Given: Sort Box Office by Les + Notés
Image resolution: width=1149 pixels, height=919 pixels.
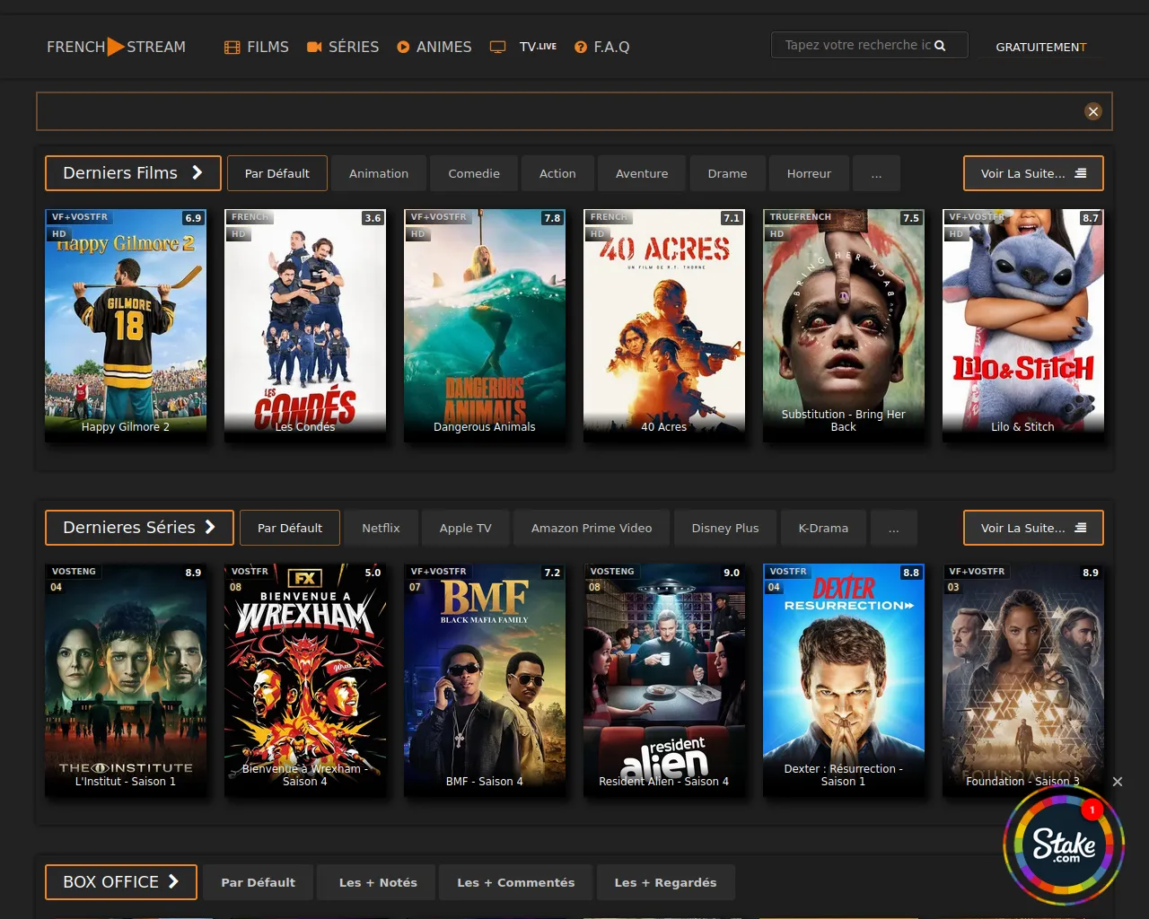Looking at the screenshot, I should 378,882.
